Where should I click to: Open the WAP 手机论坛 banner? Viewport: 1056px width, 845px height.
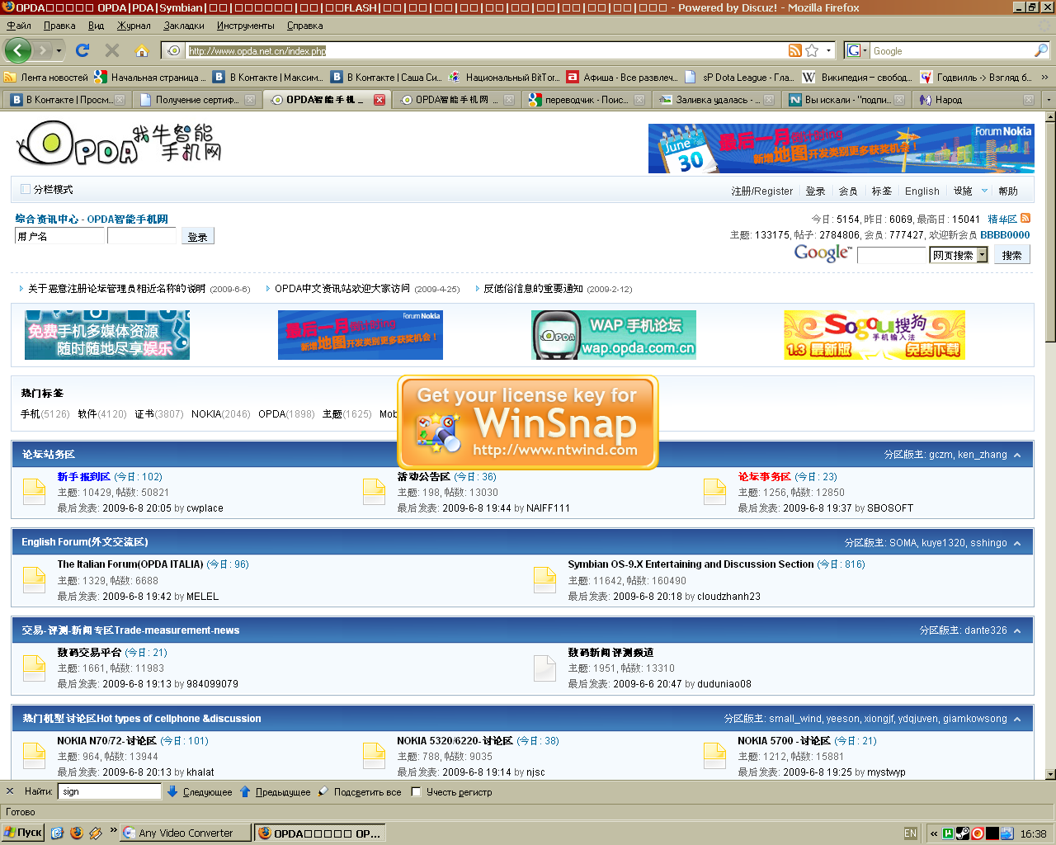(x=614, y=335)
